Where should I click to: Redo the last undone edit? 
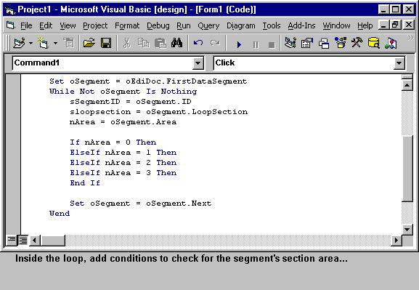point(215,43)
